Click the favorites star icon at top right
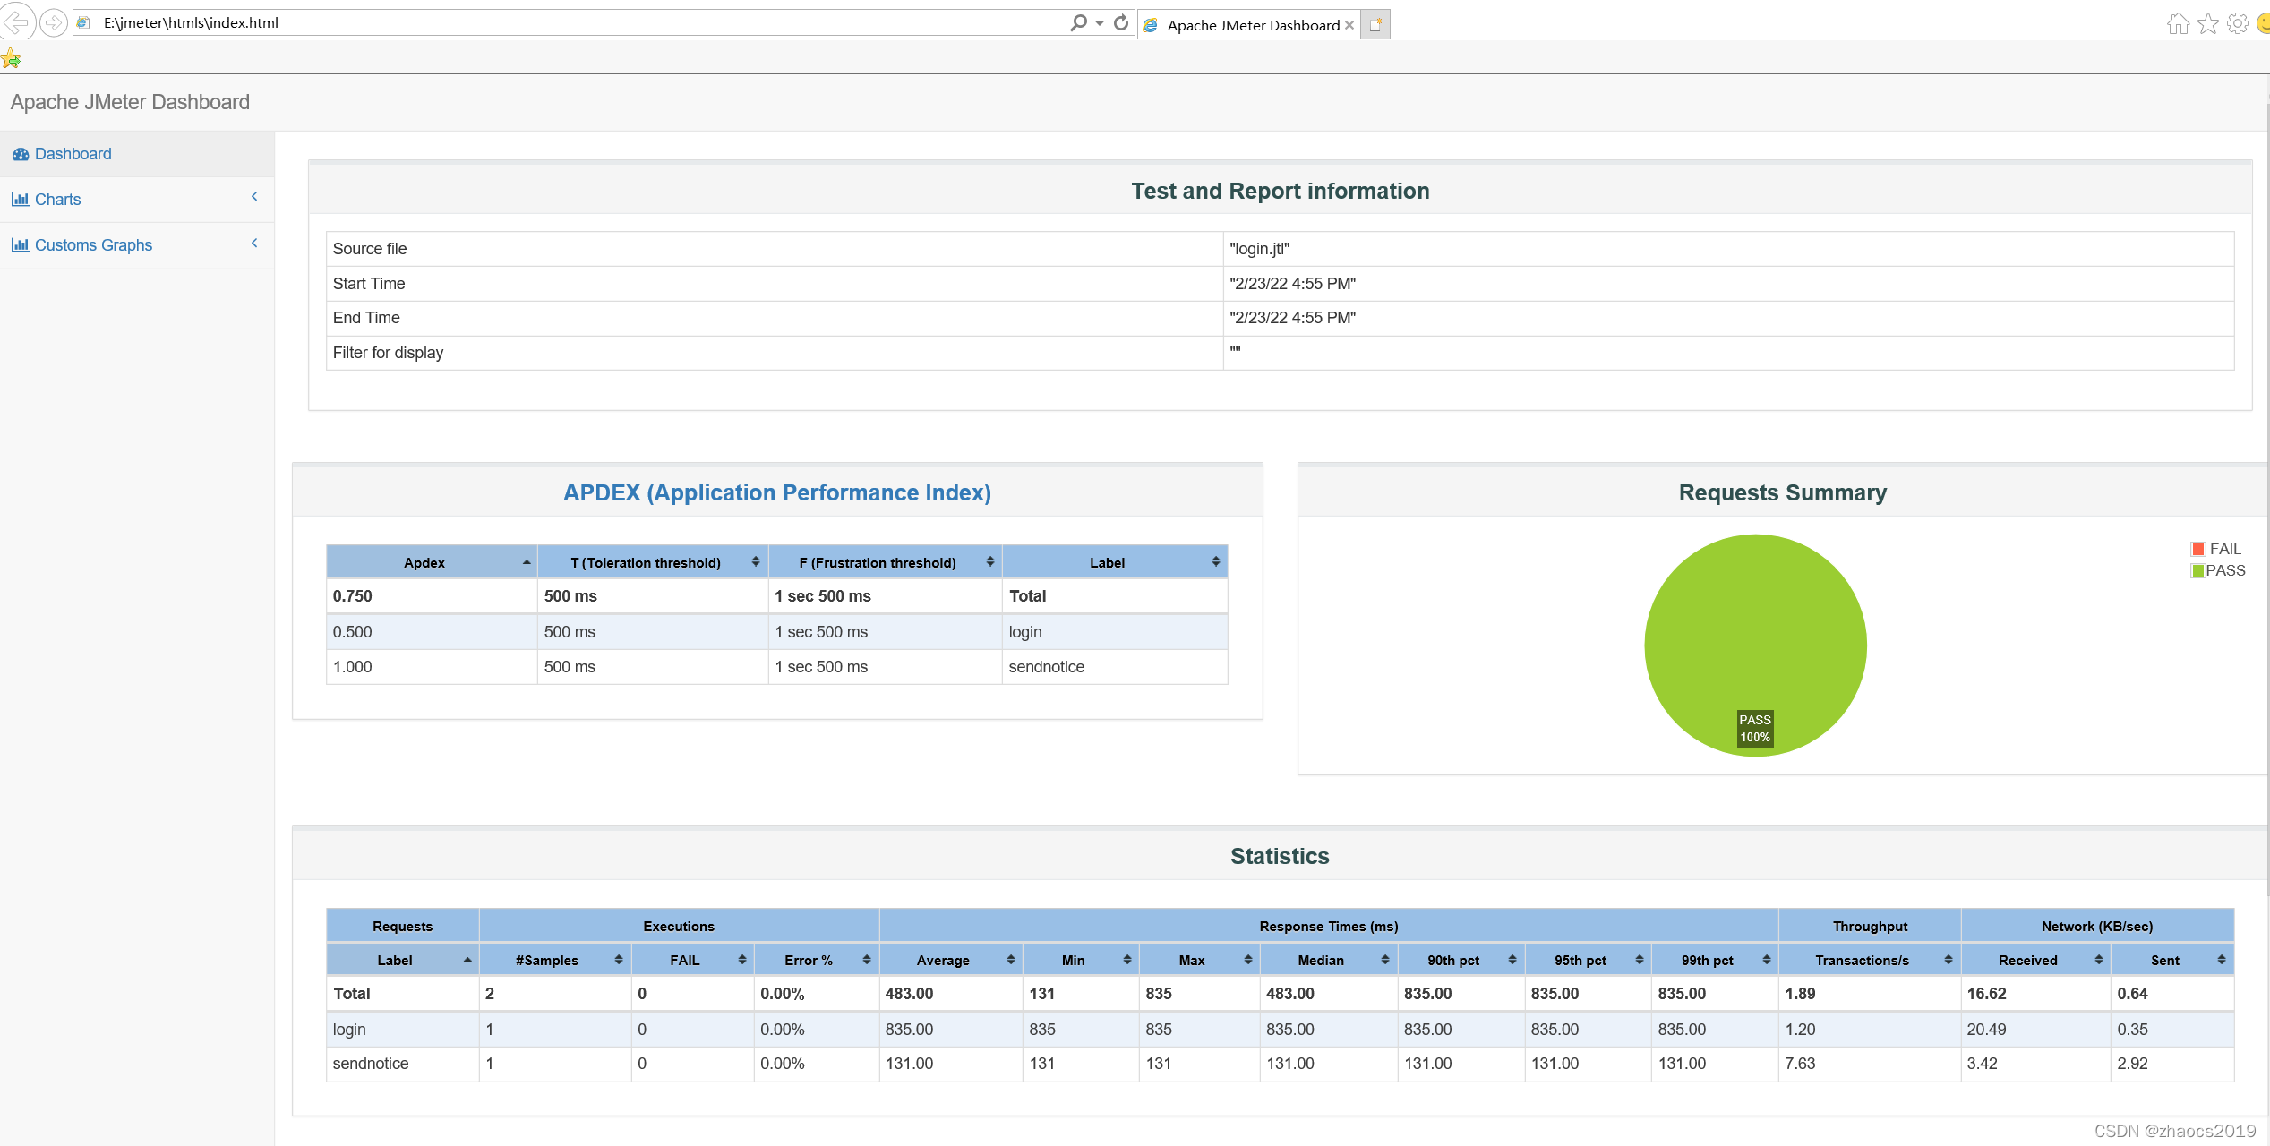 click(x=2208, y=24)
